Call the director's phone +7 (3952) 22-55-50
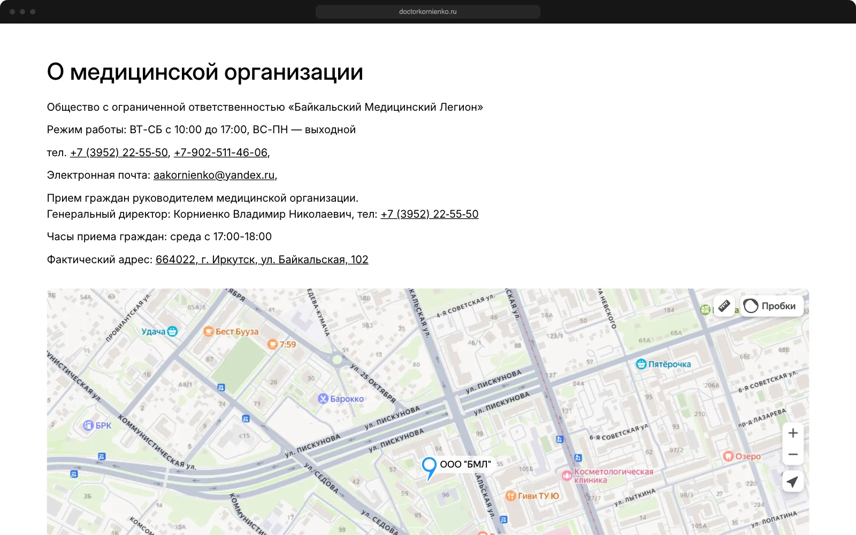Image resolution: width=856 pixels, height=535 pixels. [x=430, y=214]
